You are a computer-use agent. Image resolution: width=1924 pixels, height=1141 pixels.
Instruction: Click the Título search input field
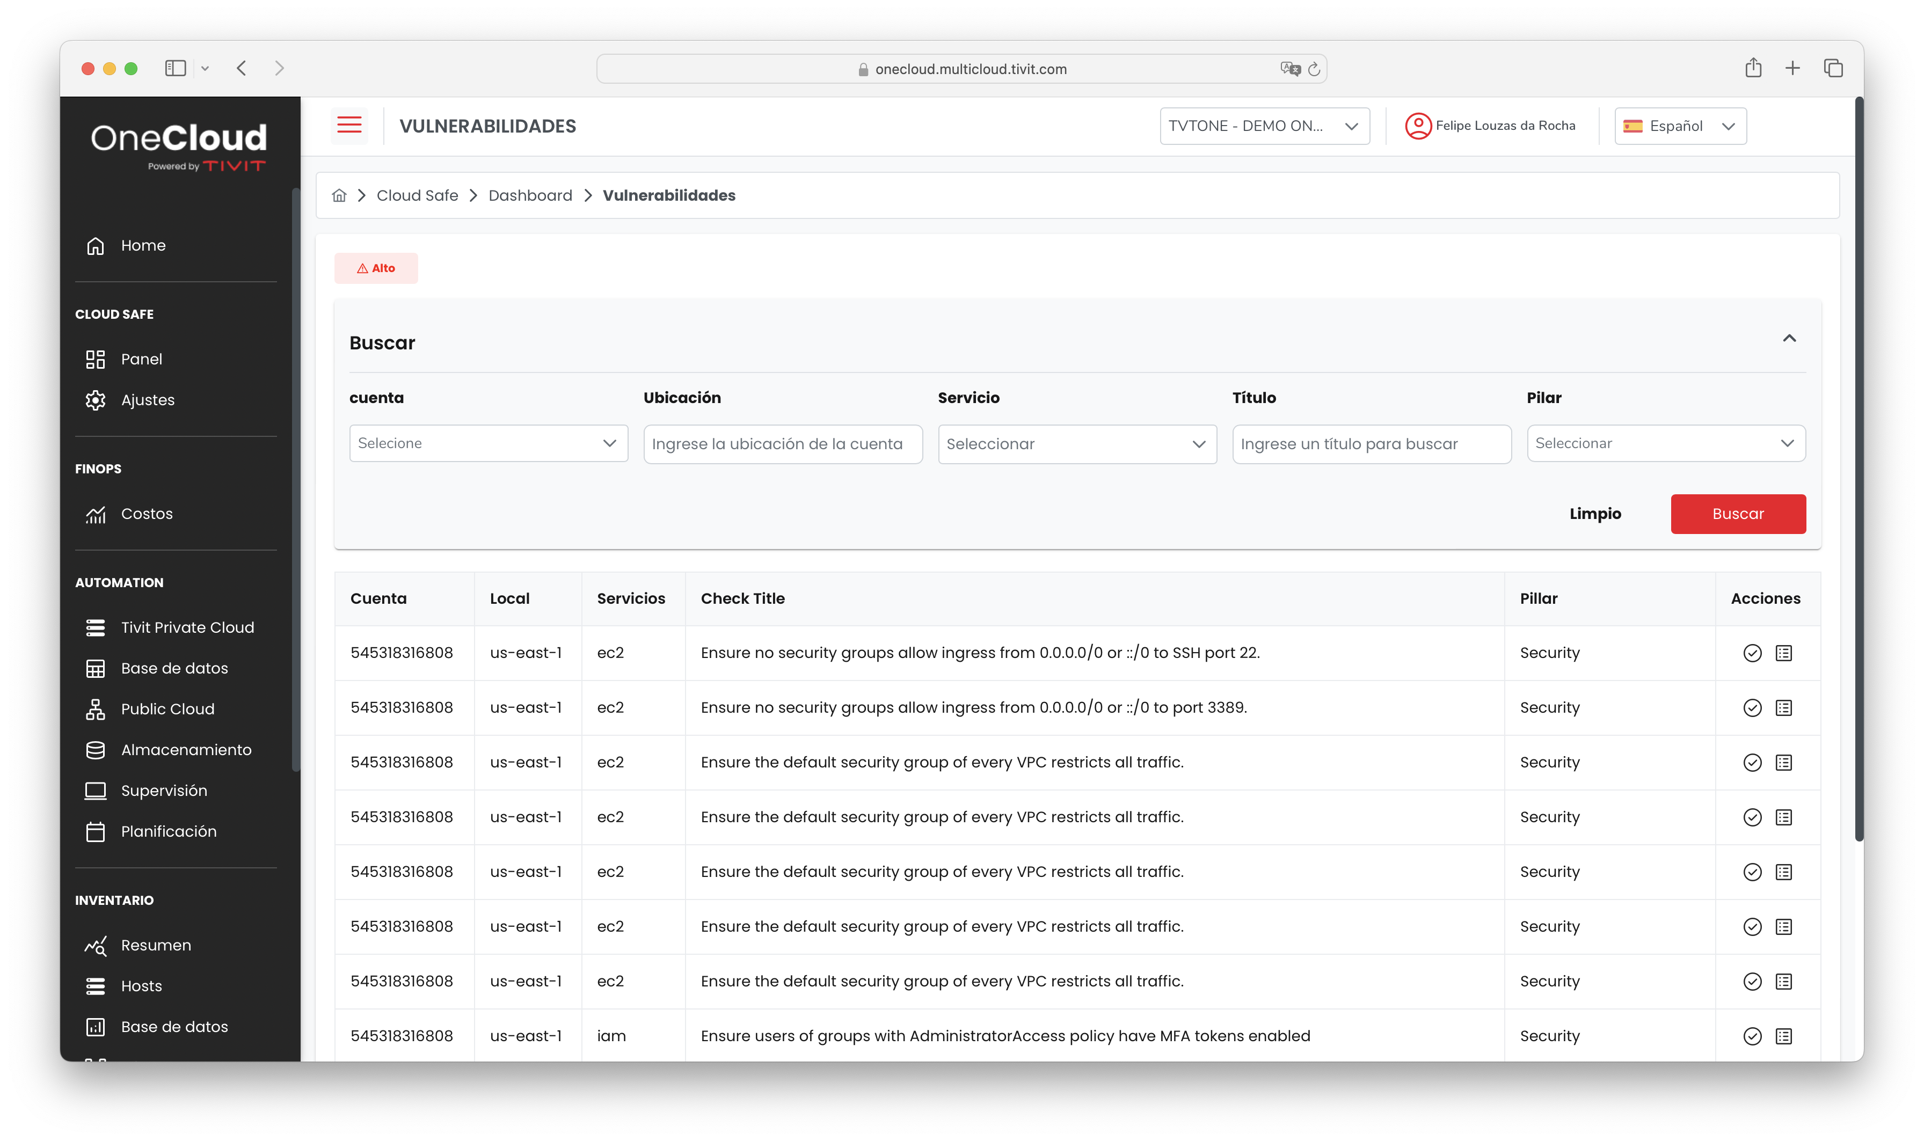(1371, 444)
